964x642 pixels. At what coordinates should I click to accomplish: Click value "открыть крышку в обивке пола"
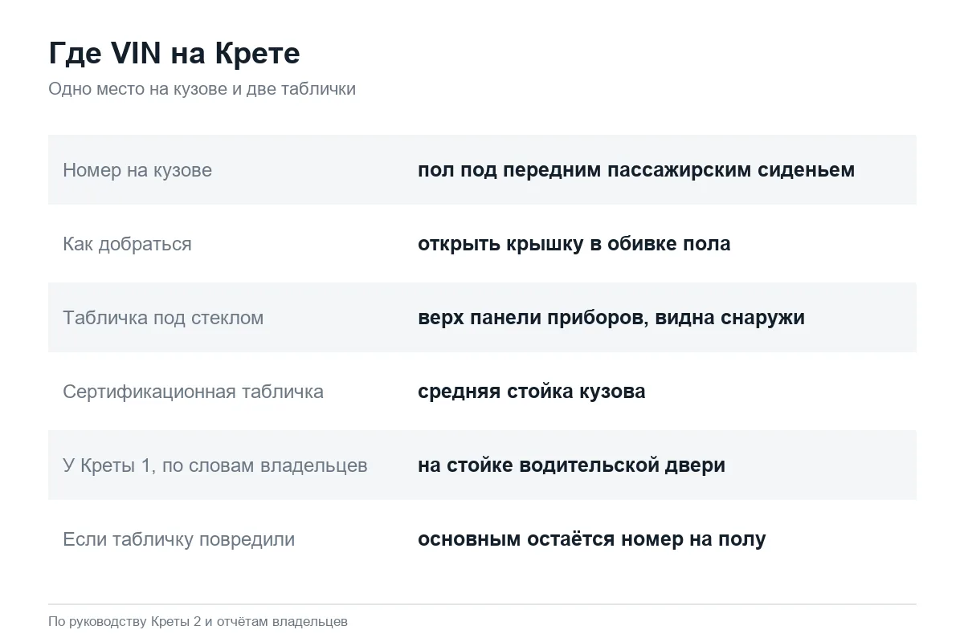point(574,244)
